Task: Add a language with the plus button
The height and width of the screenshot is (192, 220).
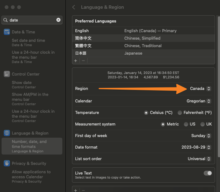Action: 76,61
